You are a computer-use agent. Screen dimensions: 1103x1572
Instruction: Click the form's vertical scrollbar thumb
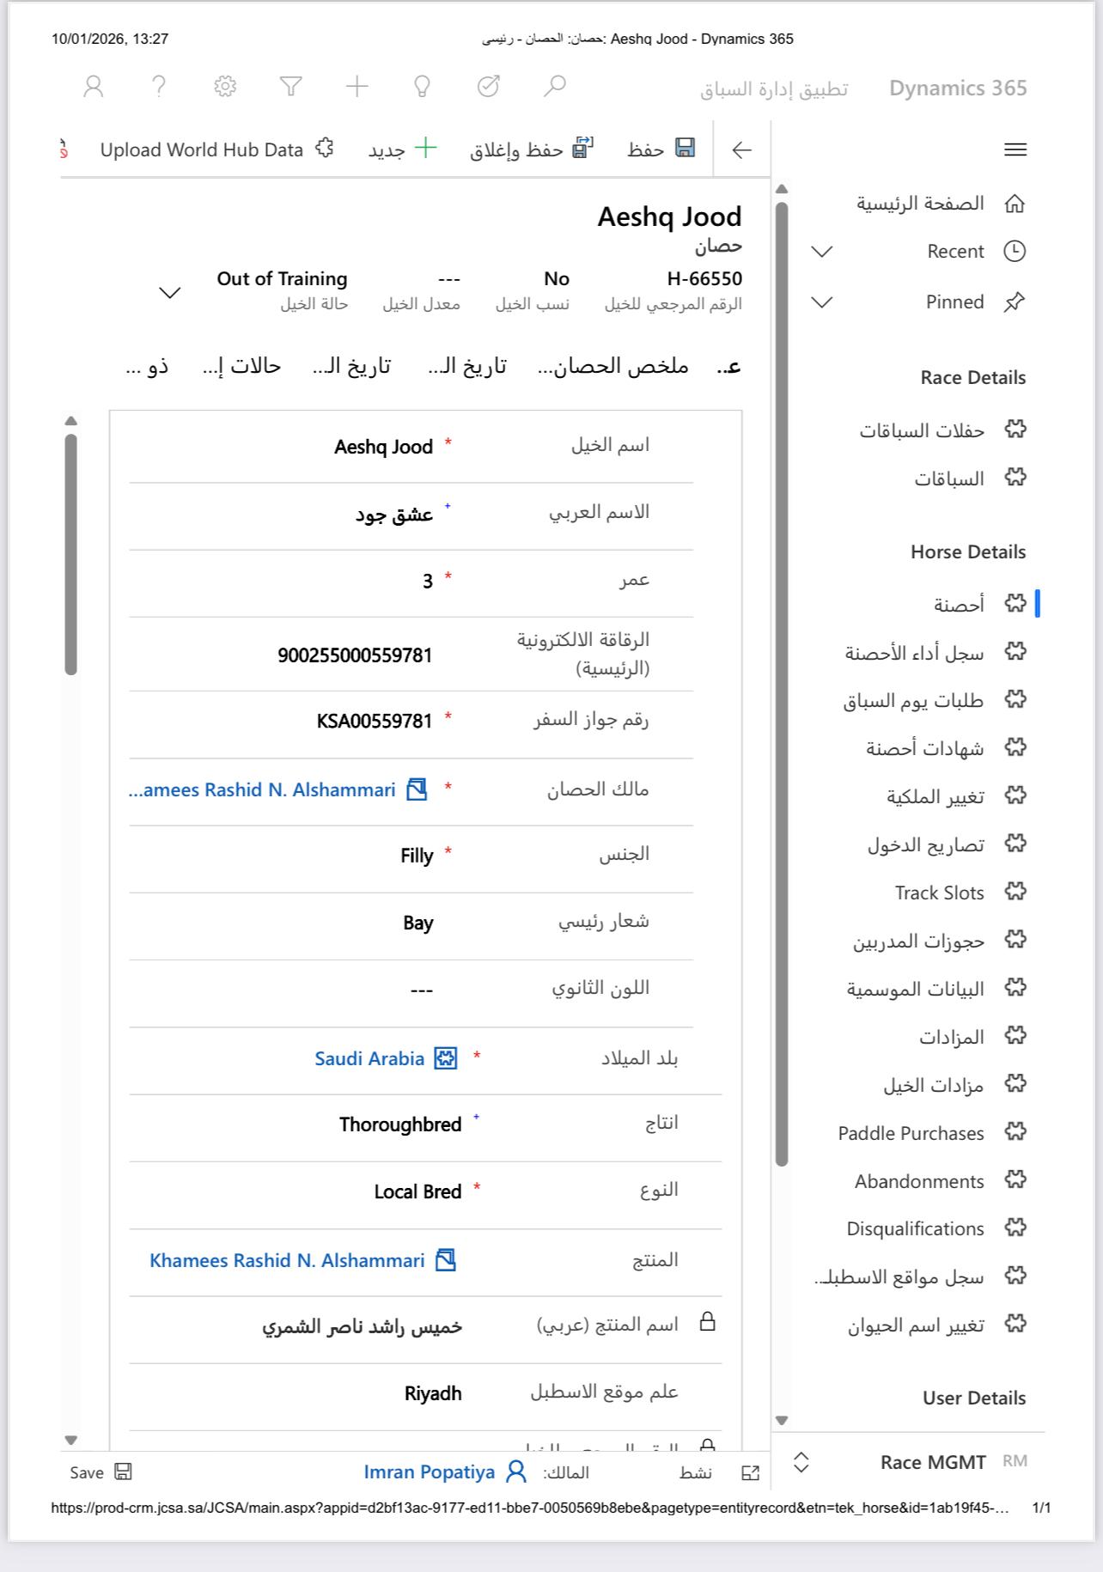71,554
